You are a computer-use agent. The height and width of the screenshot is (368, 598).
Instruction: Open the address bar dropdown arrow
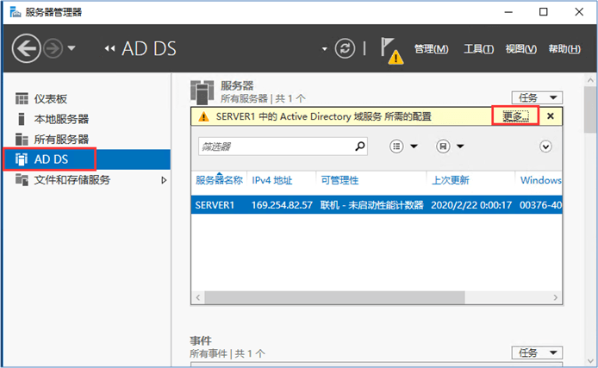point(325,49)
